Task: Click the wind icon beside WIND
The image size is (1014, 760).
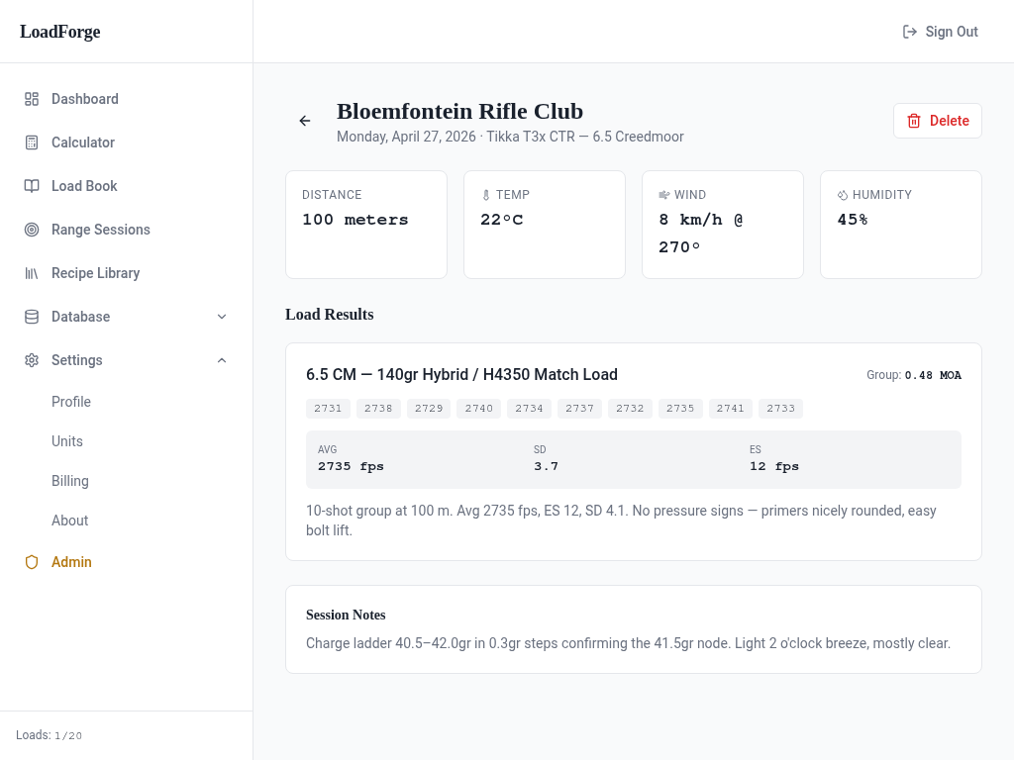Action: tap(664, 195)
